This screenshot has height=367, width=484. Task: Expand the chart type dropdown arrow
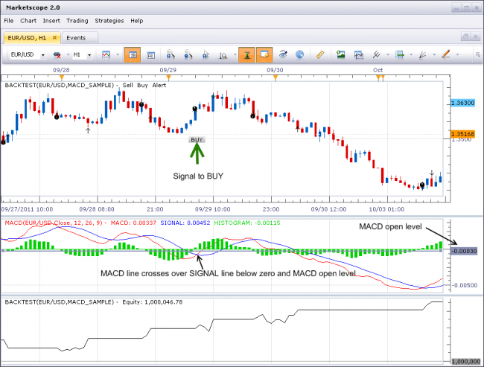pos(118,55)
